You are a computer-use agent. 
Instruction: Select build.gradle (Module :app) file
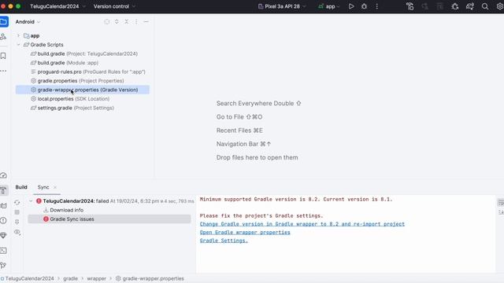click(65, 63)
